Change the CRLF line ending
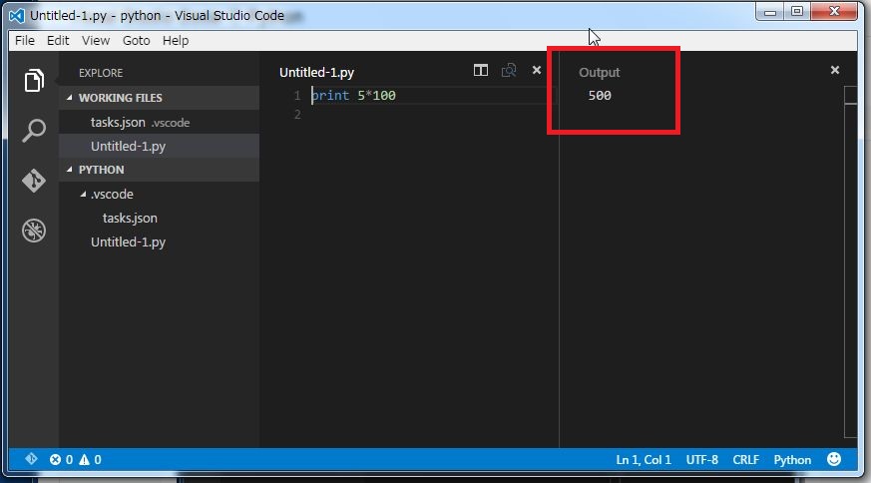 point(745,460)
